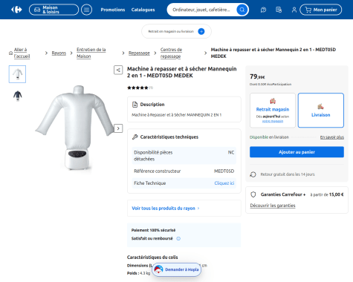Open the Promotions menu
353x282 pixels.
113,10
